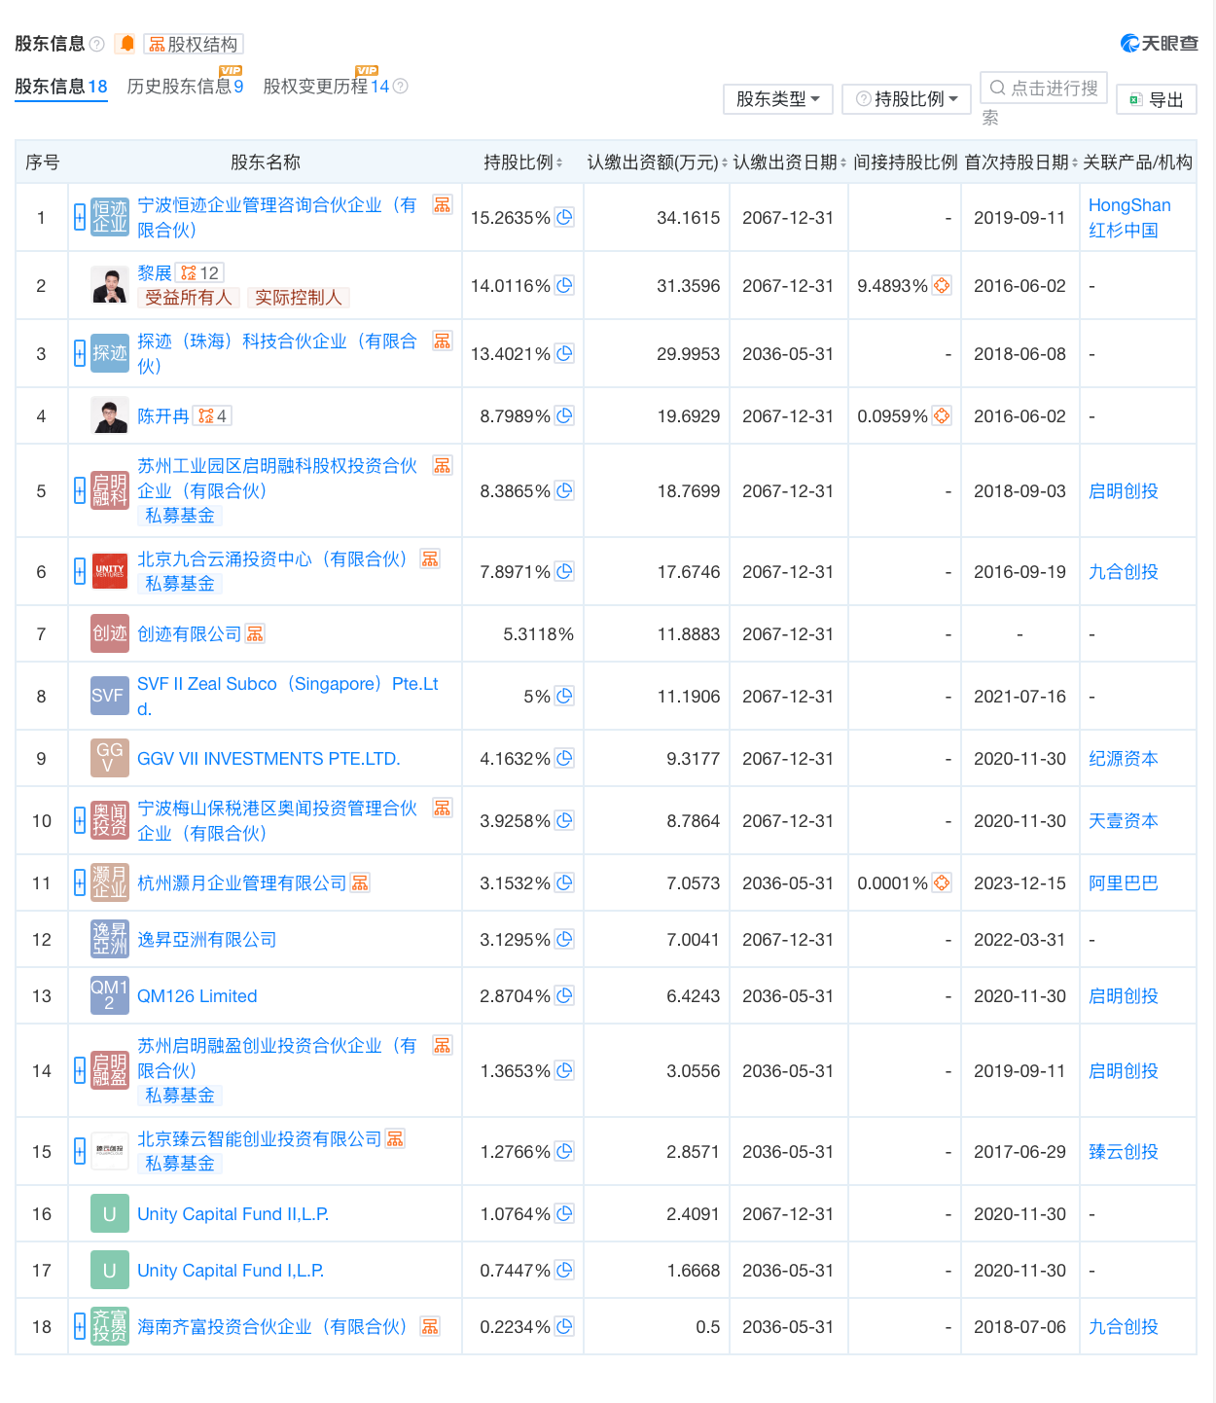Open pie chart icon for SVF II 5% stake
1216x1403 pixels.
[x=564, y=696]
